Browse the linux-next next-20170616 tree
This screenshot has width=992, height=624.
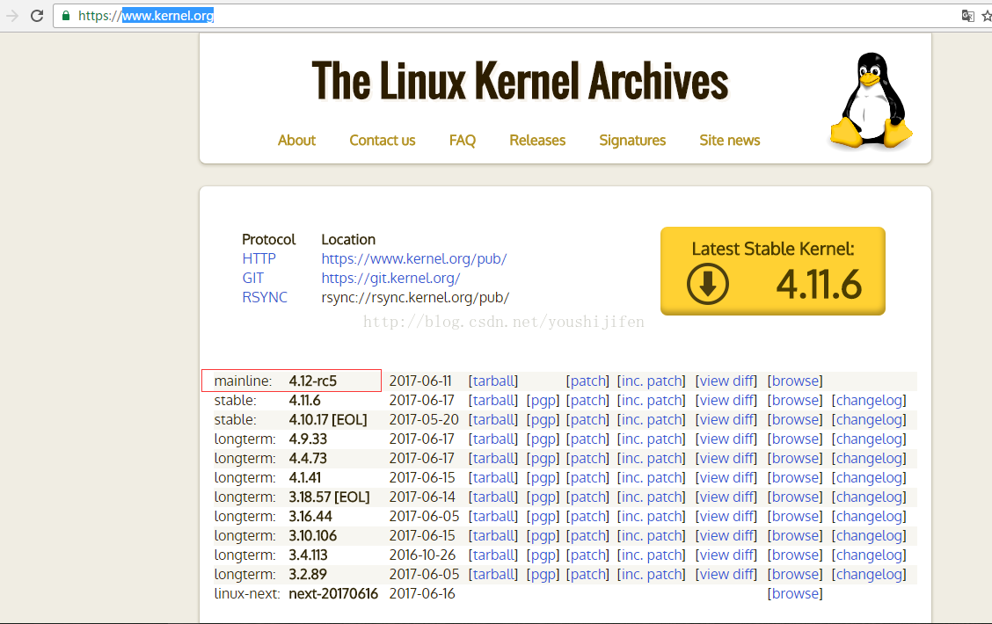click(795, 593)
